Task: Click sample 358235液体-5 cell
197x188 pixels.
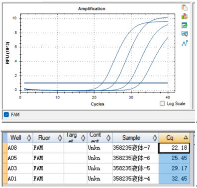Action: click(x=135, y=169)
